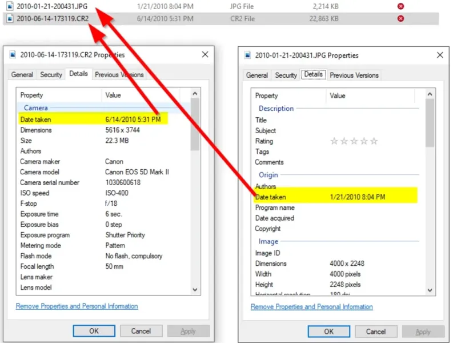Click scroll up arrow in CR2 details list

pyautogui.click(x=195, y=94)
